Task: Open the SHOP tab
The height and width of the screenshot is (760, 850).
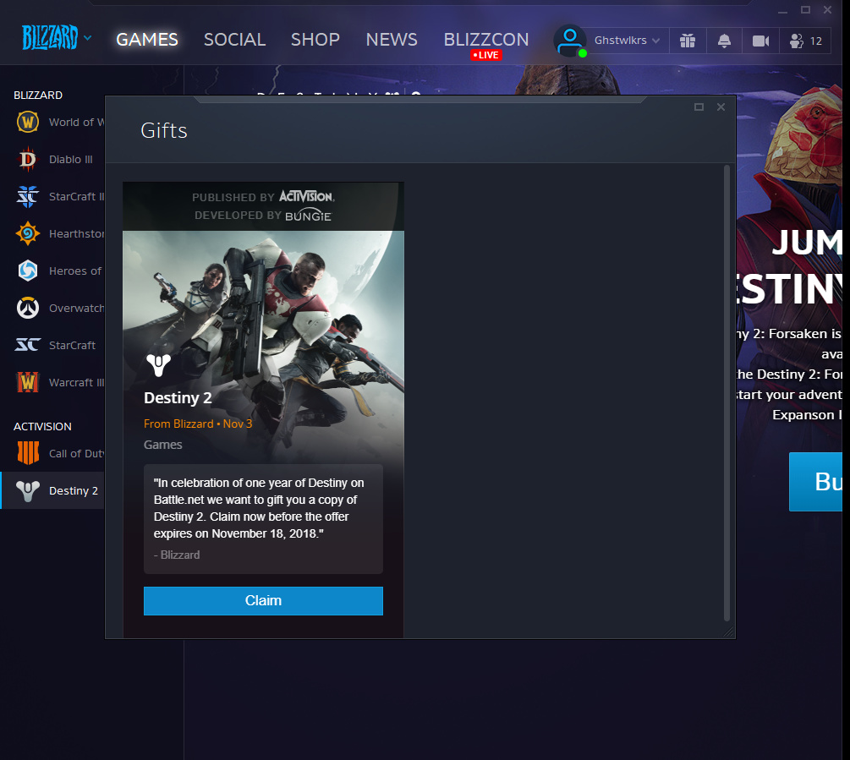Action: (315, 40)
